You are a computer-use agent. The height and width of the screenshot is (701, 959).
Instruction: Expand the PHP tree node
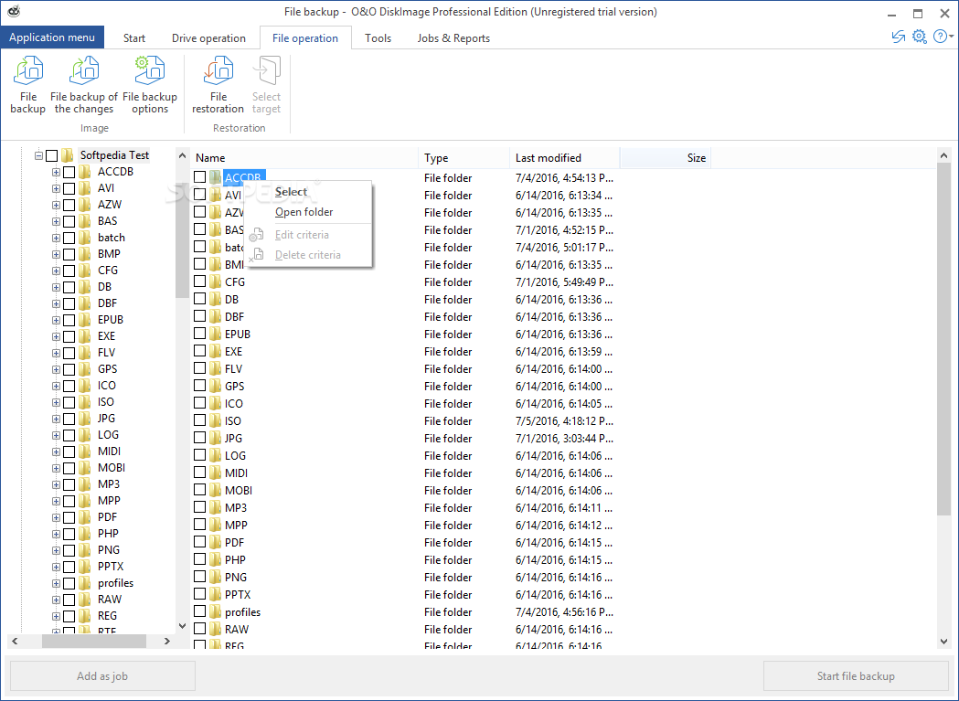56,534
